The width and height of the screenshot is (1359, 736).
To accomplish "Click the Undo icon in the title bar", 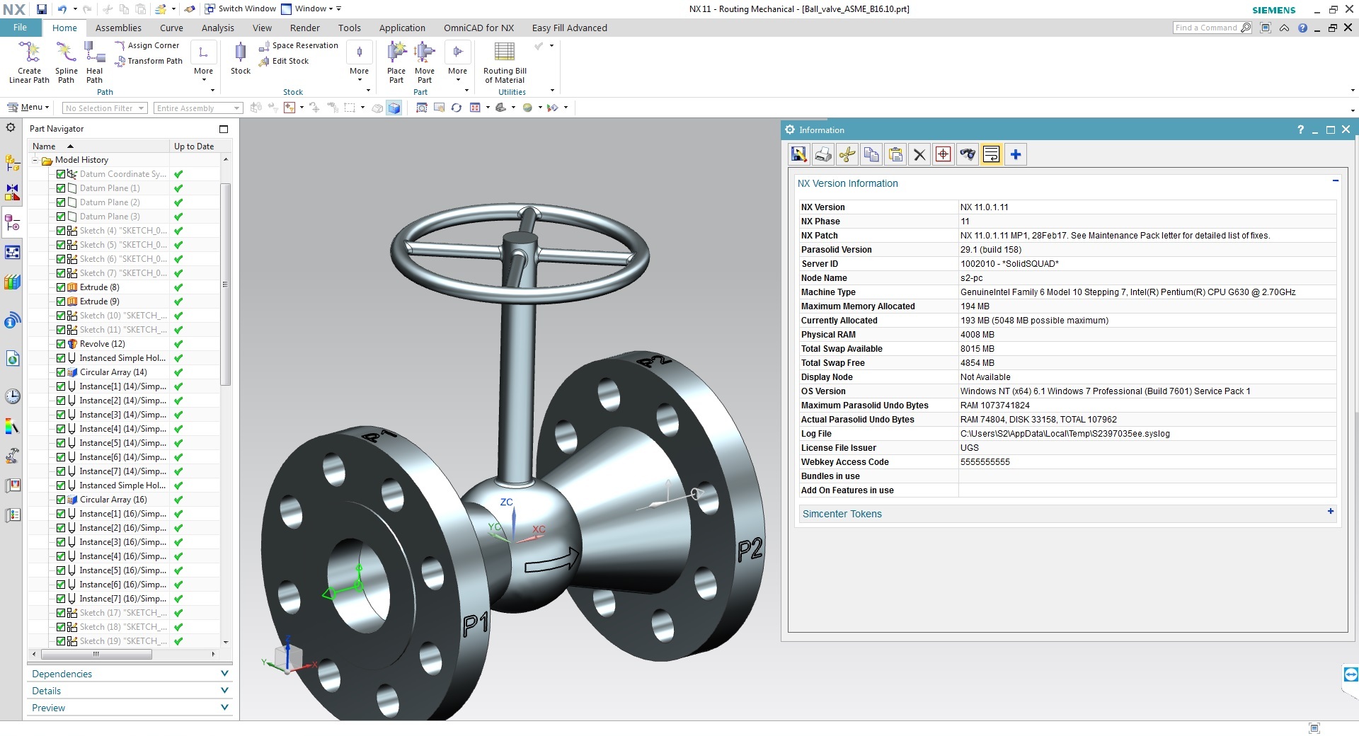I will tap(62, 9).
